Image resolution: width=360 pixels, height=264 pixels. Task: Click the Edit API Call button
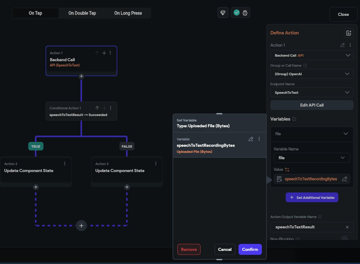(312, 105)
